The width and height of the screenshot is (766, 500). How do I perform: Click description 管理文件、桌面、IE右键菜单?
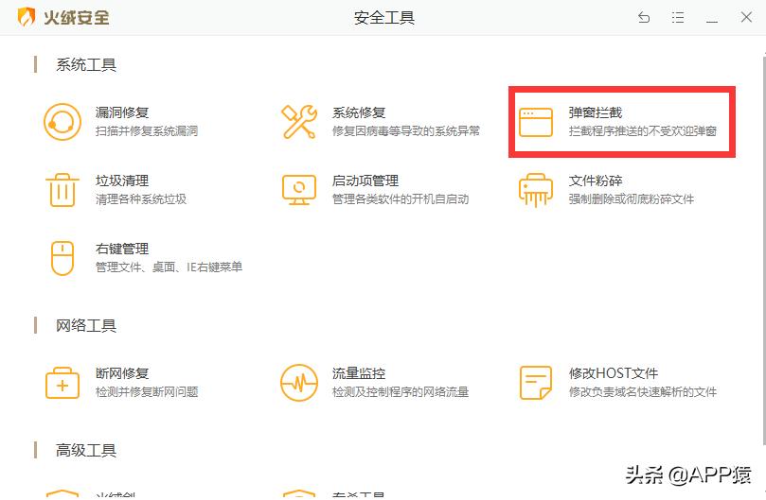coord(169,267)
